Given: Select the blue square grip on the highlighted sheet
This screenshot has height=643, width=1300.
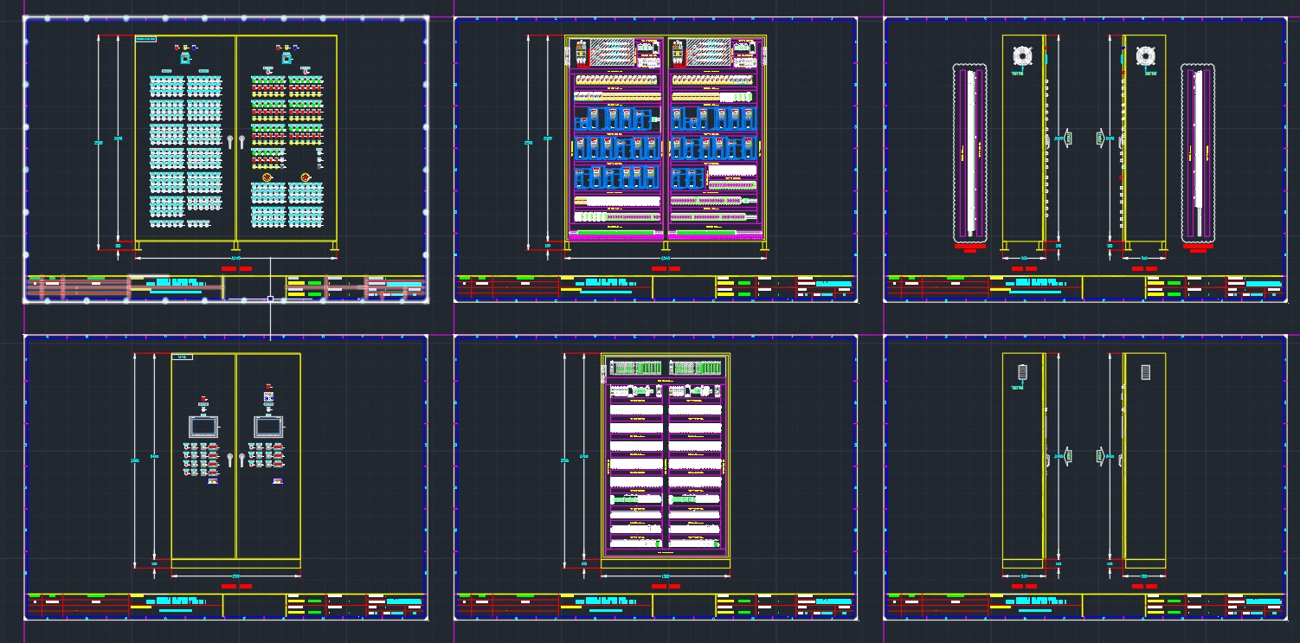Looking at the screenshot, I should click(270, 299).
